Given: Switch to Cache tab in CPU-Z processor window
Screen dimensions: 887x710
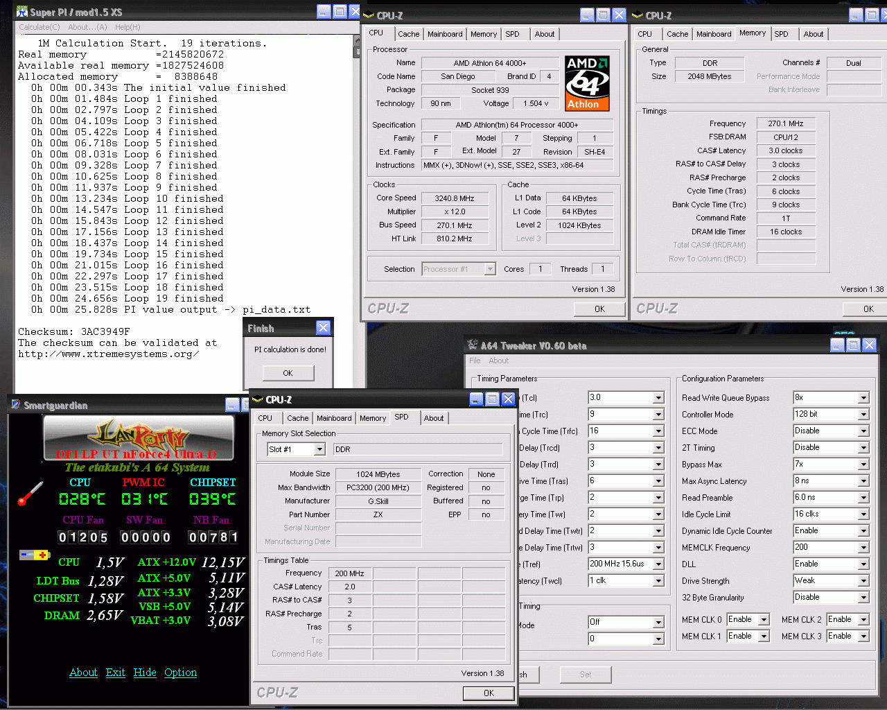Looking at the screenshot, I should [x=408, y=34].
